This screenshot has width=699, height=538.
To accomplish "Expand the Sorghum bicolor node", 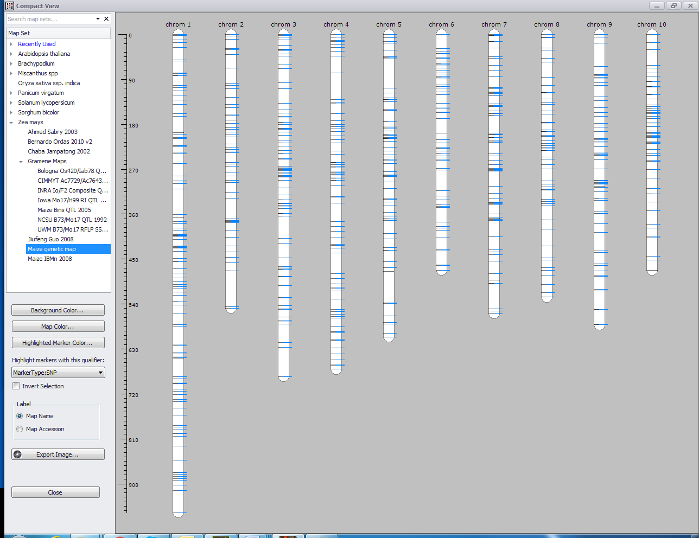I will click(11, 112).
